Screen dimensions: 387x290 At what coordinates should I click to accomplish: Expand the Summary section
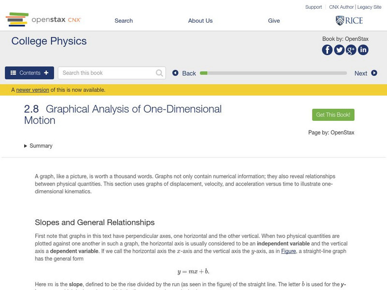(38, 146)
